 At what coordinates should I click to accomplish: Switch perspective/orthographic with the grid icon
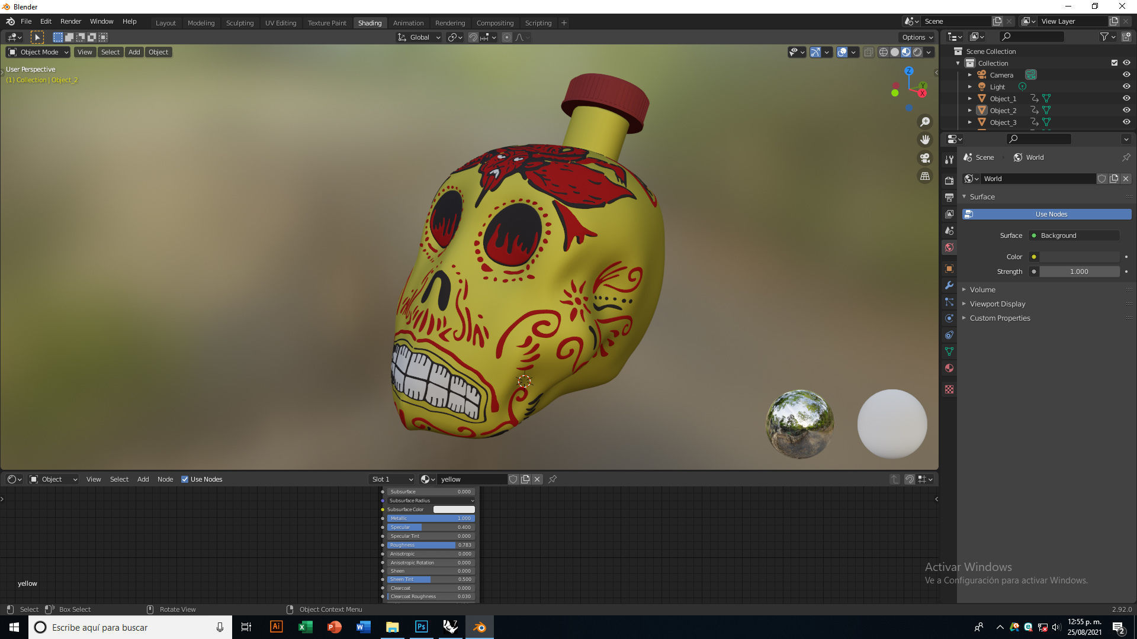tap(924, 176)
